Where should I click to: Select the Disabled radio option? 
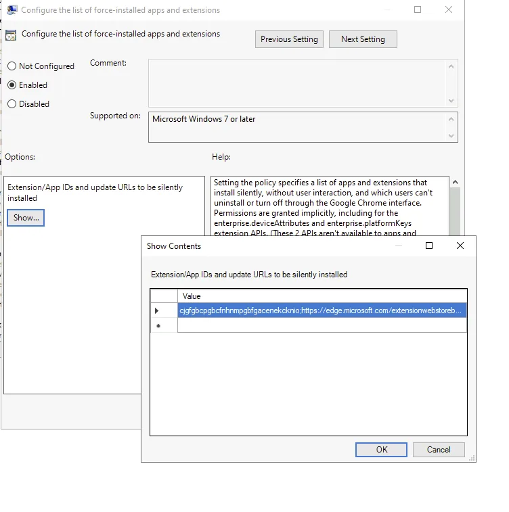coord(28,104)
